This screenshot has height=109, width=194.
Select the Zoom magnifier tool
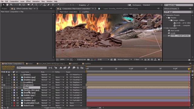coord(11,5)
